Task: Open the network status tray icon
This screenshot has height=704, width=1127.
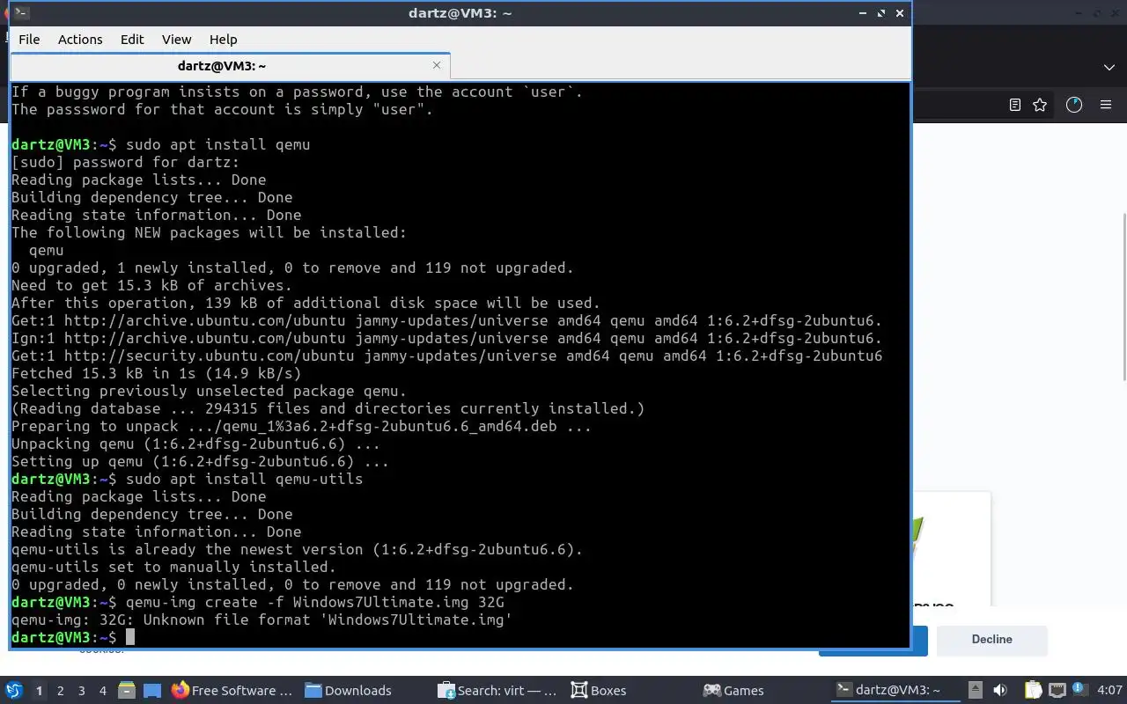Action: point(1057,690)
